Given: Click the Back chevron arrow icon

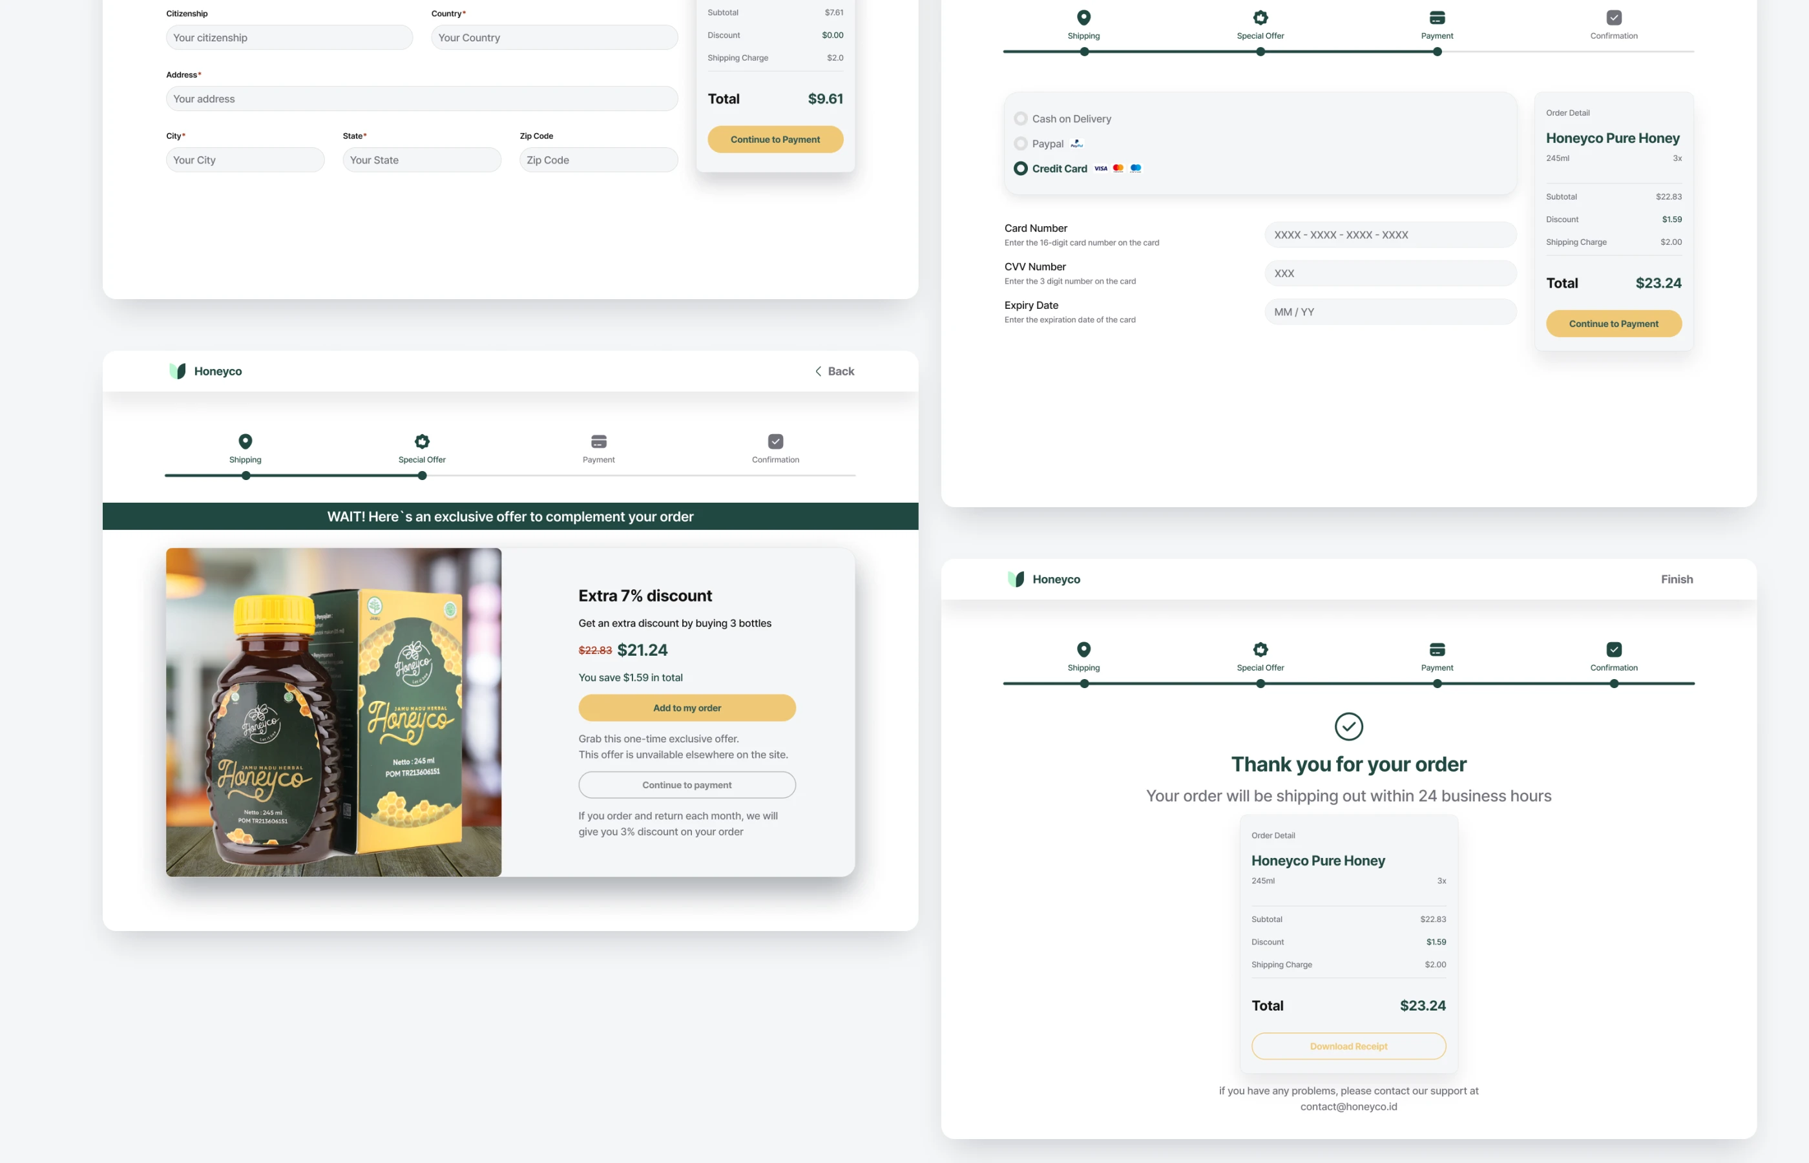Looking at the screenshot, I should pos(818,371).
